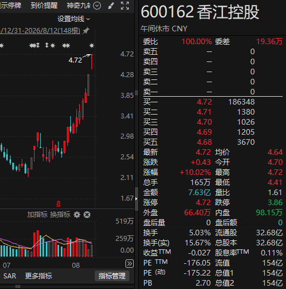The width and height of the screenshot is (286, 289).
Task: Click the 买一 volume 186348
Action: [x=241, y=102]
